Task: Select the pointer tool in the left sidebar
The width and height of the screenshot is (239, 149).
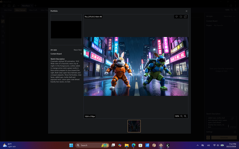Action: coord(3,16)
